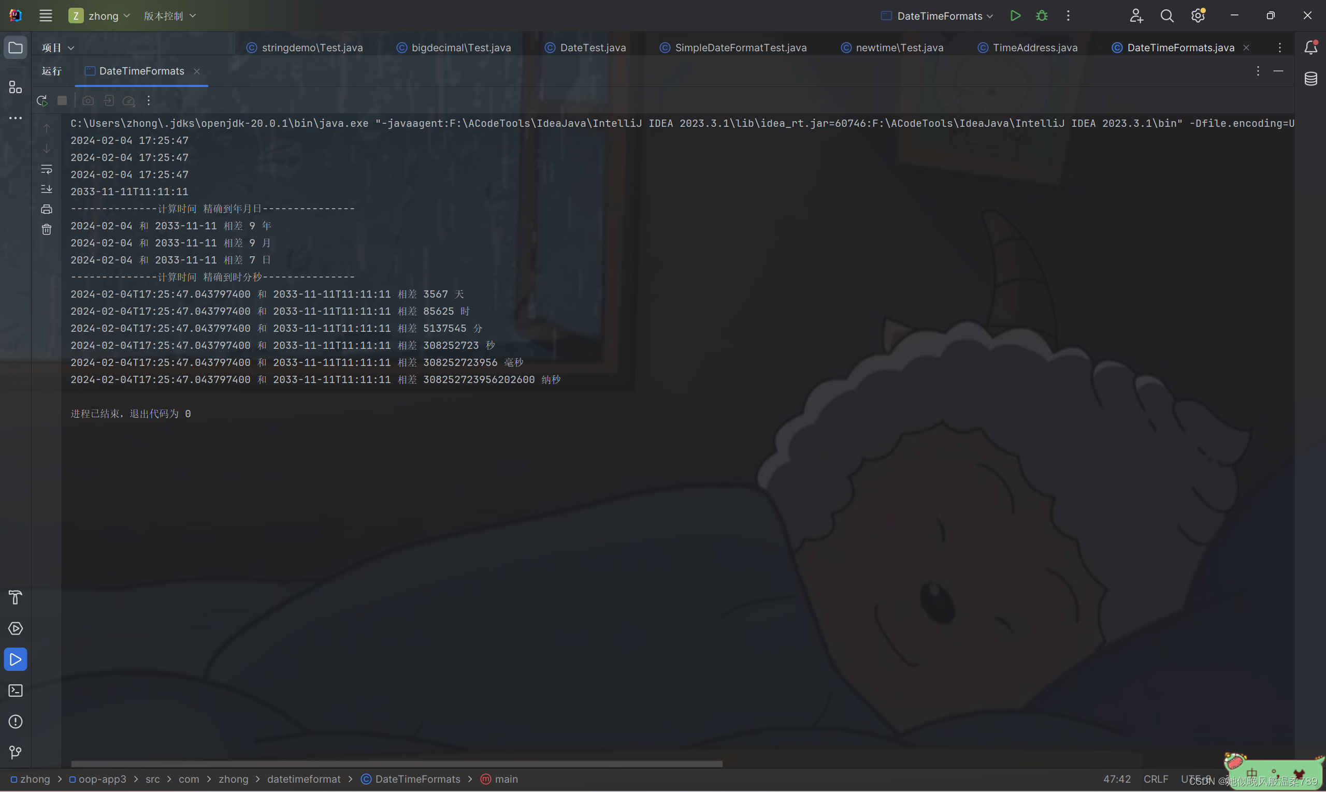Close the DateTimeFormats run tab
The image size is (1326, 792).
196,71
